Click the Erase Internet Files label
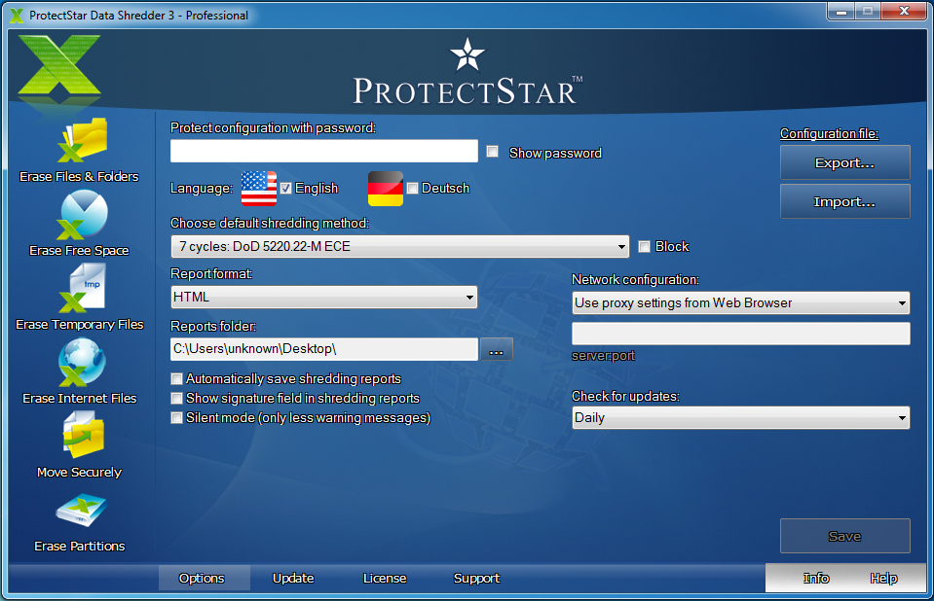Viewport: 934px width, 601px height. [79, 398]
